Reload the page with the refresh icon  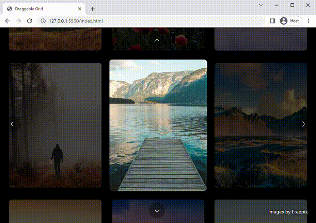coord(30,21)
